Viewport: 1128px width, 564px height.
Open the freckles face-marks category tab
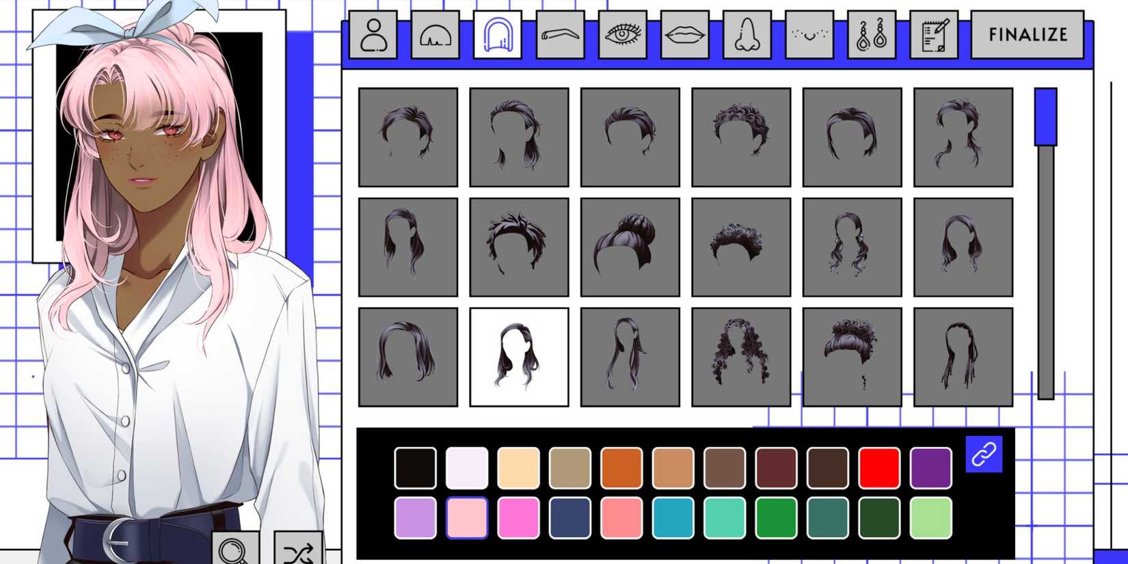(x=809, y=35)
